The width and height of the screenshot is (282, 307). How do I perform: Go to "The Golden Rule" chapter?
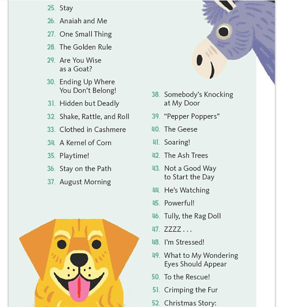click(85, 47)
